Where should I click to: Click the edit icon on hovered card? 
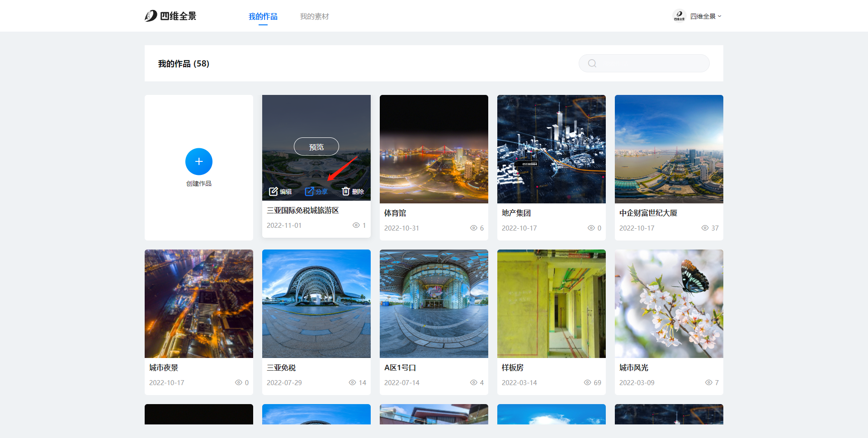click(x=273, y=192)
